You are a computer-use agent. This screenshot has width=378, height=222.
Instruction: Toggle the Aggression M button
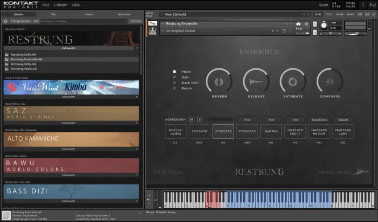(x=192, y=120)
